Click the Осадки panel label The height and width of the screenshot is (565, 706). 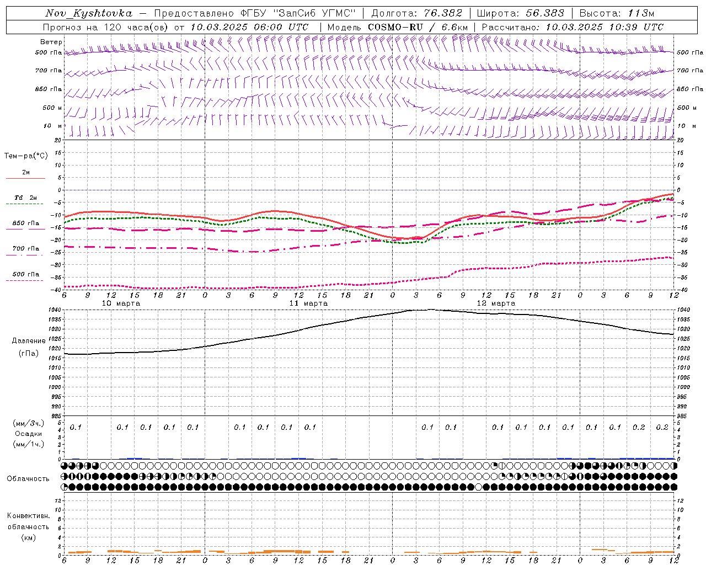point(29,434)
